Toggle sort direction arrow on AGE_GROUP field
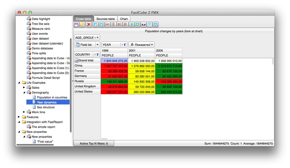 click(x=95, y=37)
